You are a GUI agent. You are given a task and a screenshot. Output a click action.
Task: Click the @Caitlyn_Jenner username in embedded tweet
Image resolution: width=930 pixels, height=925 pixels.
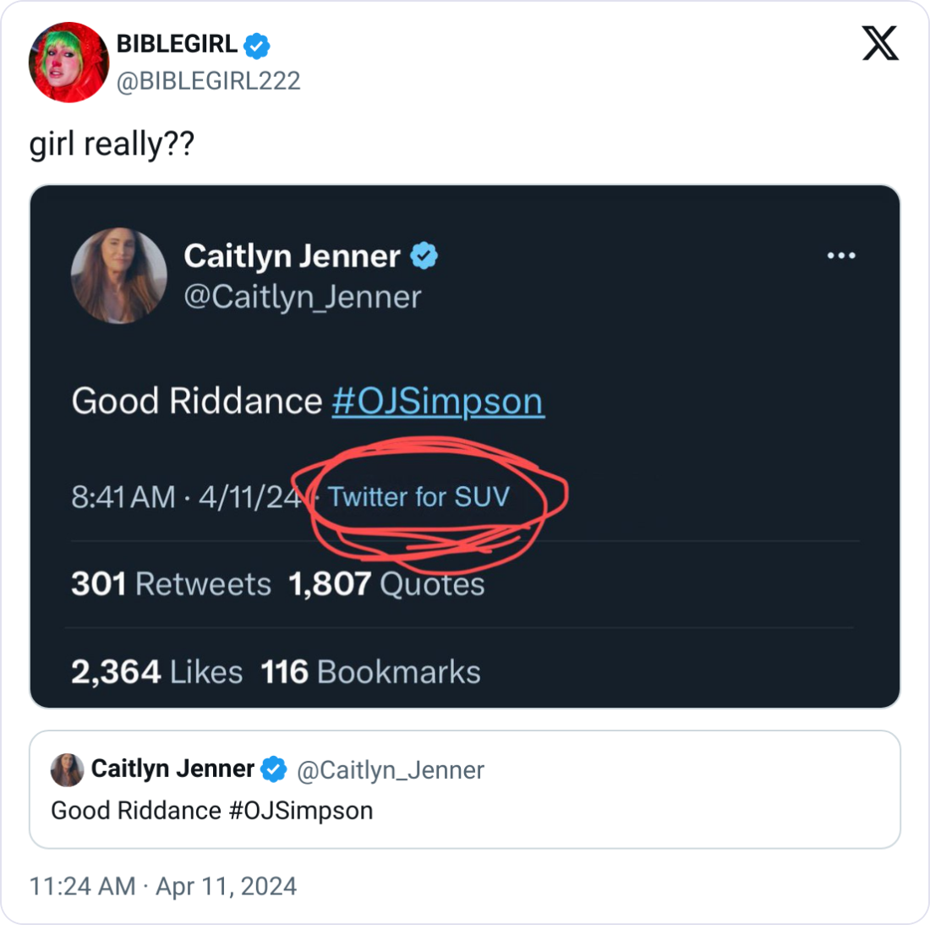coord(303,298)
